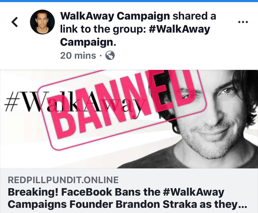
Task: Go back using the left chevron arrow
Action: [x=15, y=22]
